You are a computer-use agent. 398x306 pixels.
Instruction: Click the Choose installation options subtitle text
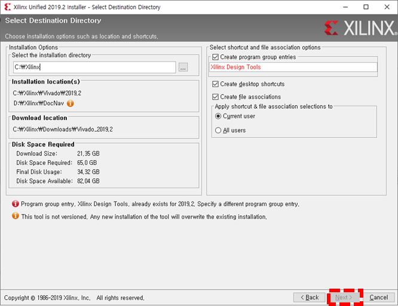[81, 36]
